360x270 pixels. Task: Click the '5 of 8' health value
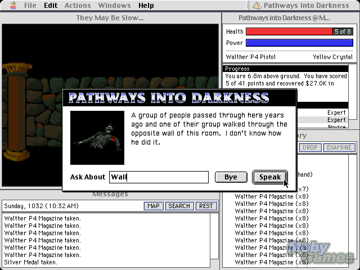(343, 31)
